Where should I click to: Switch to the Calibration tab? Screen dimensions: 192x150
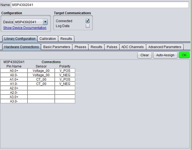[48, 39]
